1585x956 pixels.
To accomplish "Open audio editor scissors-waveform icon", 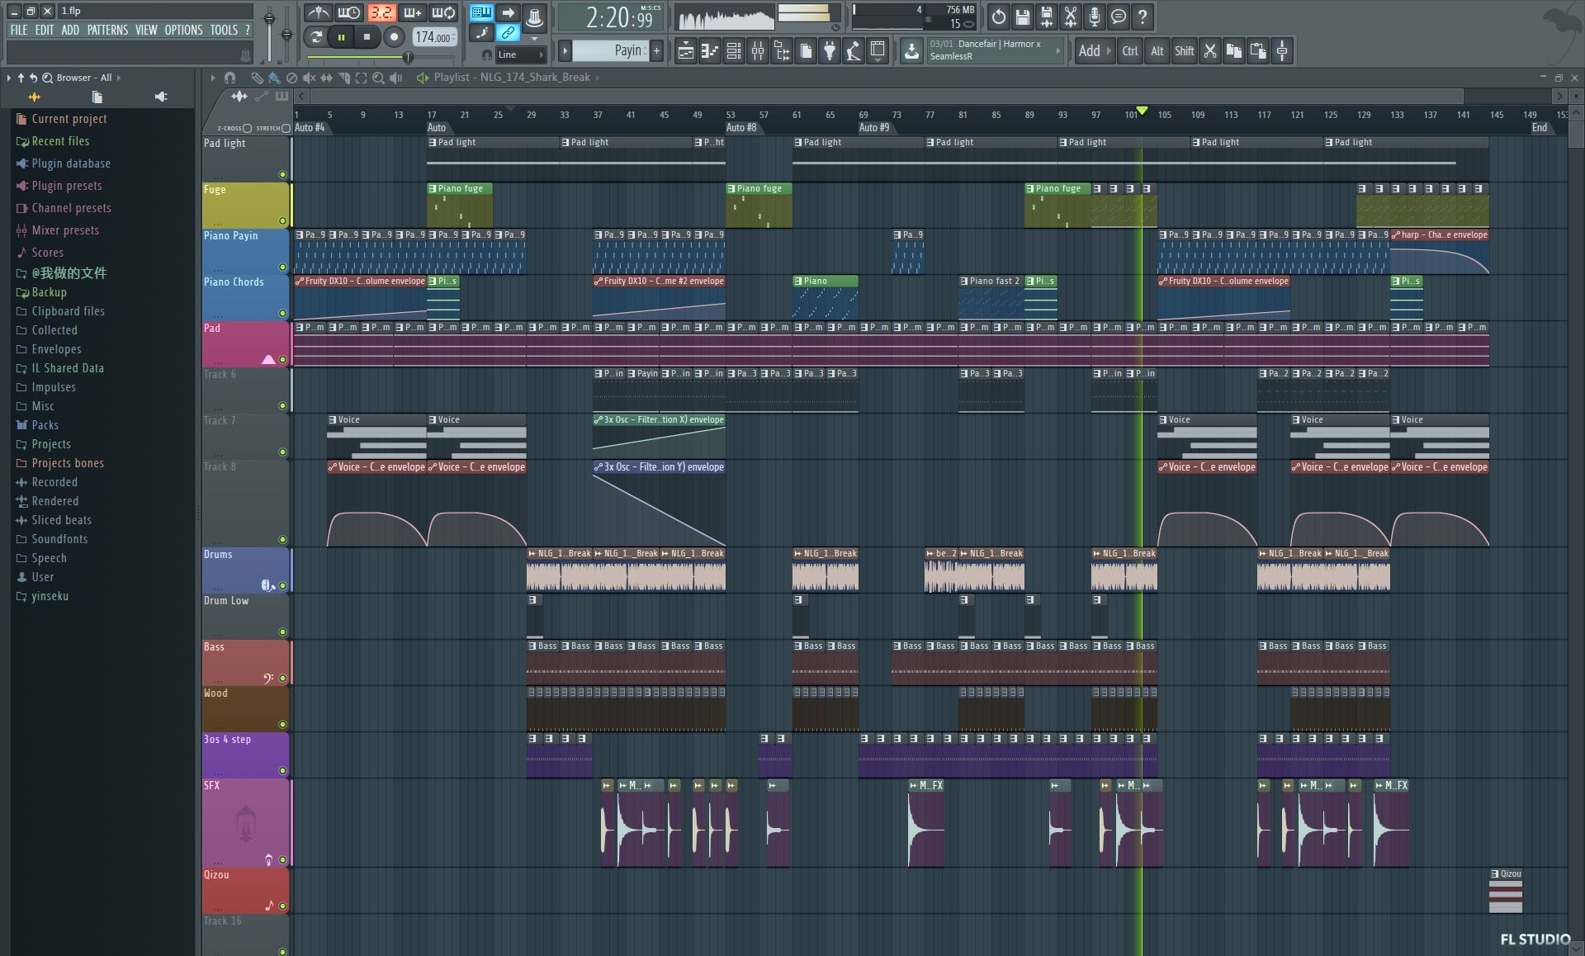I will pyautogui.click(x=1071, y=16).
